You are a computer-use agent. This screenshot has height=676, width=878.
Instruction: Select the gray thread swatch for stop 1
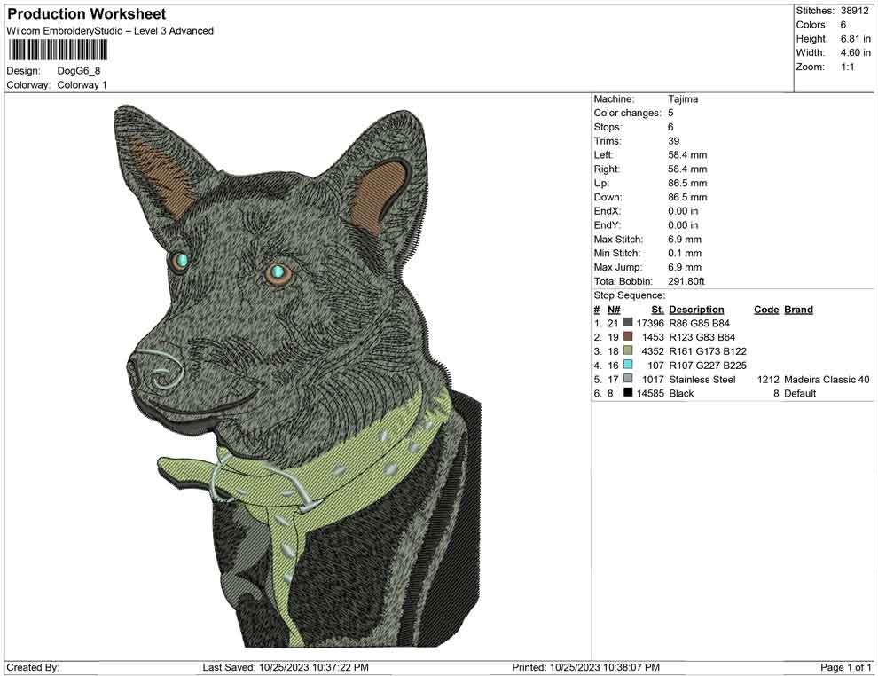pyautogui.click(x=627, y=323)
